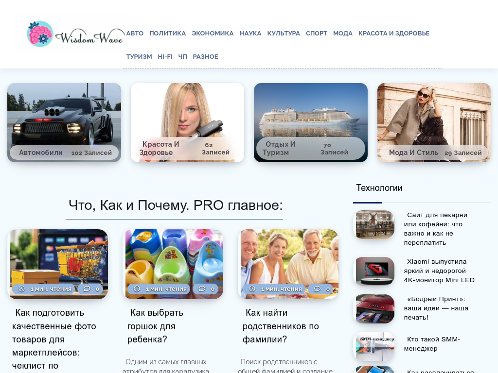Open 'Сайт для пекарни или кофейни' link
Viewport: 498px width, 373px height.
pos(436,229)
